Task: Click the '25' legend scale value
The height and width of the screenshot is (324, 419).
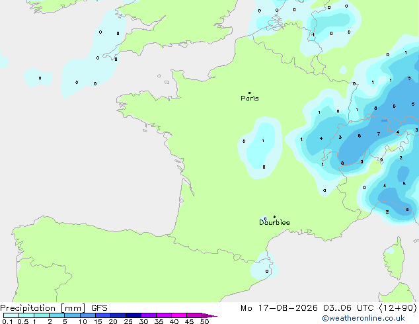Action: tap(128, 321)
